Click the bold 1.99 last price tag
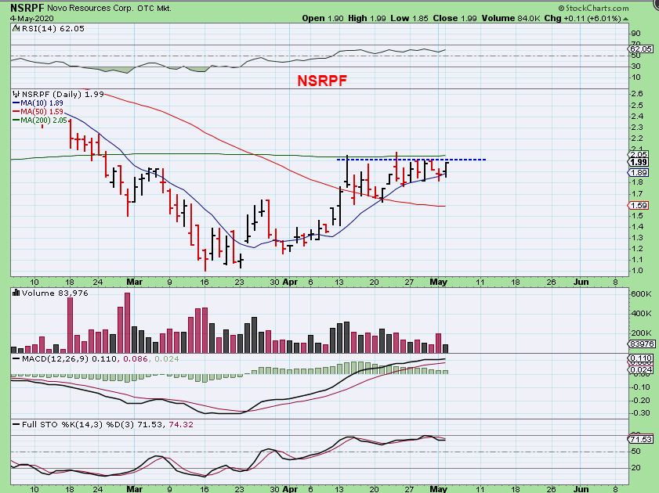 pyautogui.click(x=639, y=162)
